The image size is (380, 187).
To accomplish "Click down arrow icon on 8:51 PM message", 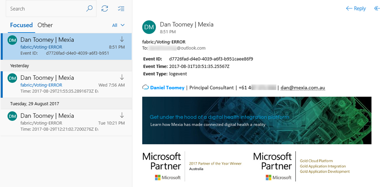I will coord(122,39).
